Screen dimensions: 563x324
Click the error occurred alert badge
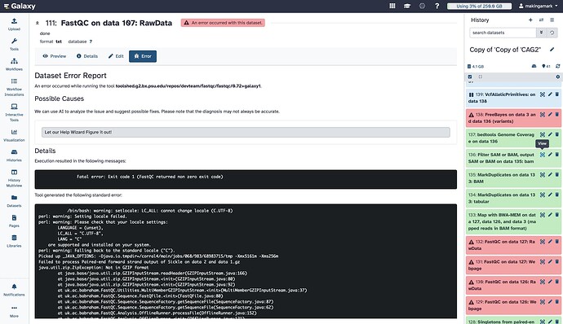(223, 23)
